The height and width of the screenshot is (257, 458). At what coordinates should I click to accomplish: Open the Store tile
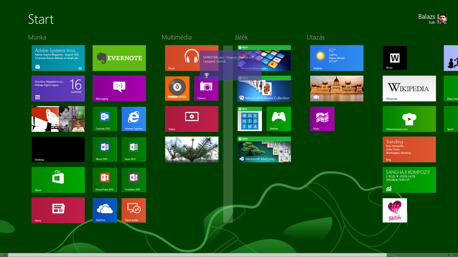pyautogui.click(x=58, y=180)
